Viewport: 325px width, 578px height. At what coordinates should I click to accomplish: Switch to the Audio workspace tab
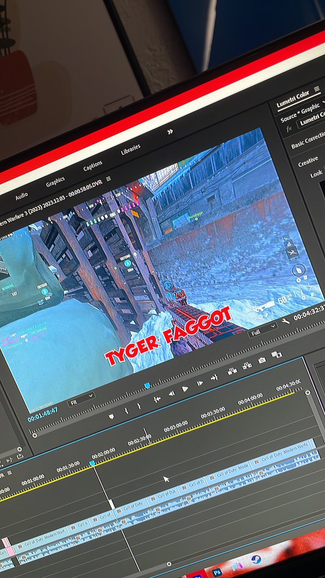click(x=22, y=197)
